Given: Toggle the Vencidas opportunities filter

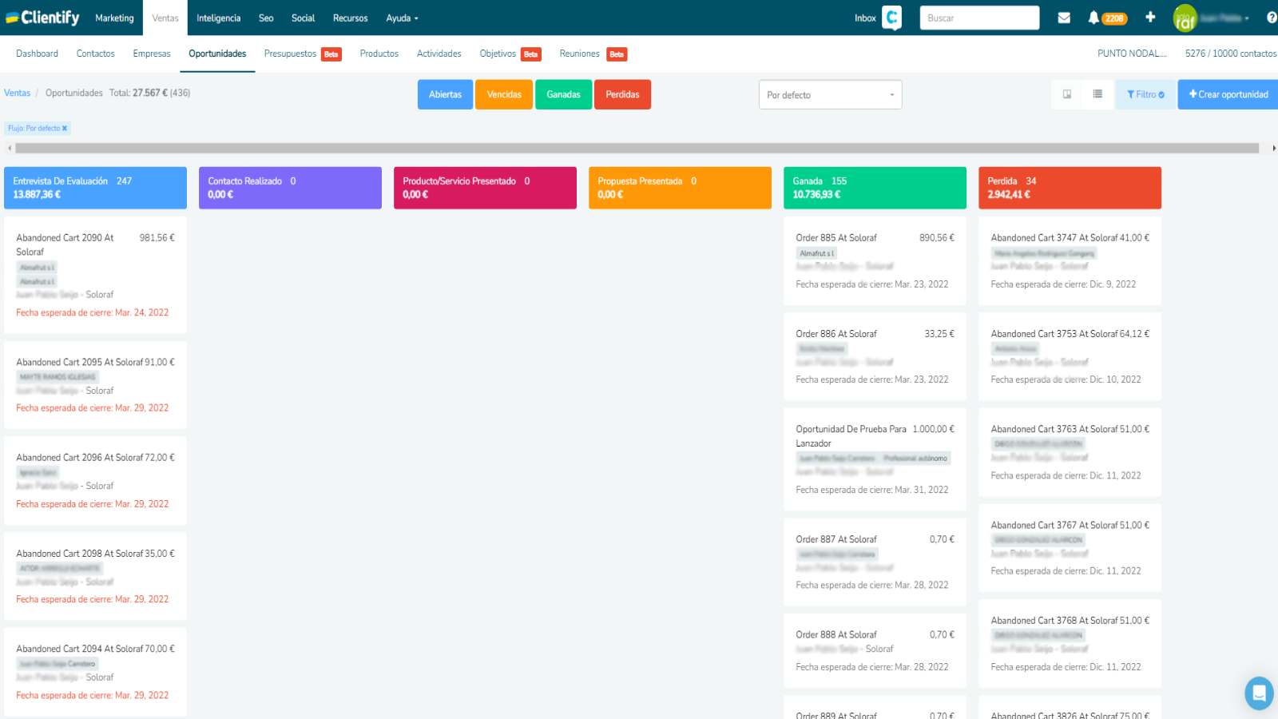Looking at the screenshot, I should coord(504,94).
